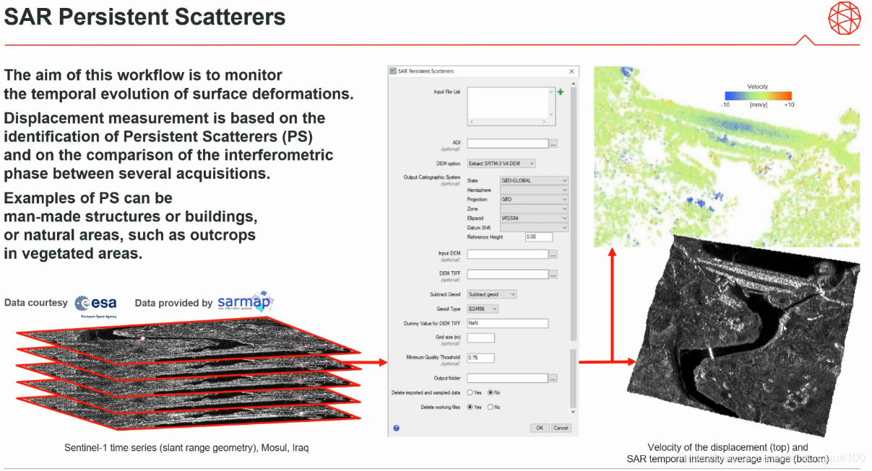
Task: Click the AOI input field
Action: [x=508, y=144]
